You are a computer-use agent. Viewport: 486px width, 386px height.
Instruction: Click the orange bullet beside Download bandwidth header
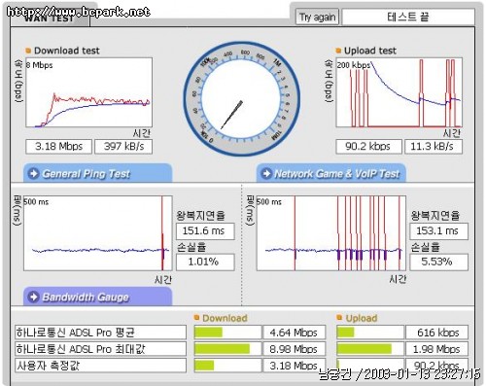(x=196, y=318)
